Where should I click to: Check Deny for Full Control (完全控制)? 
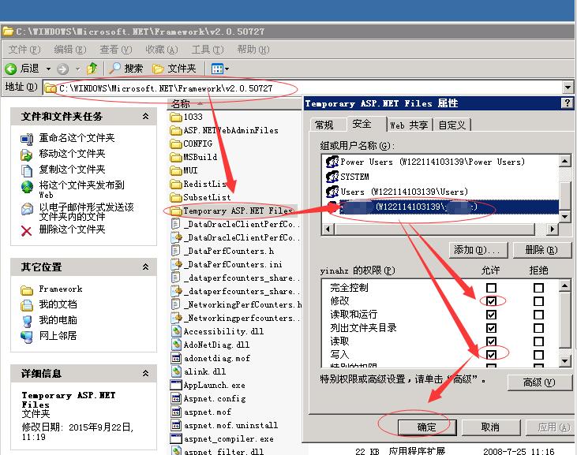pos(538,287)
